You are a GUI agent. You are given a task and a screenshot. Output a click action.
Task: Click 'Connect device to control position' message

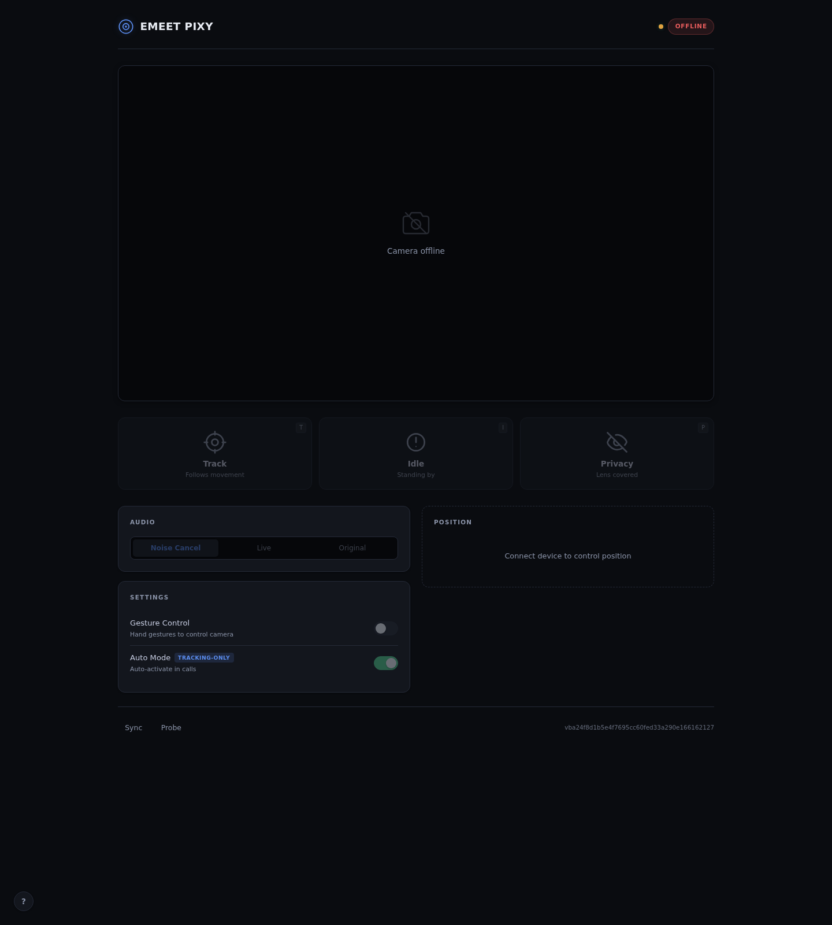click(568, 556)
